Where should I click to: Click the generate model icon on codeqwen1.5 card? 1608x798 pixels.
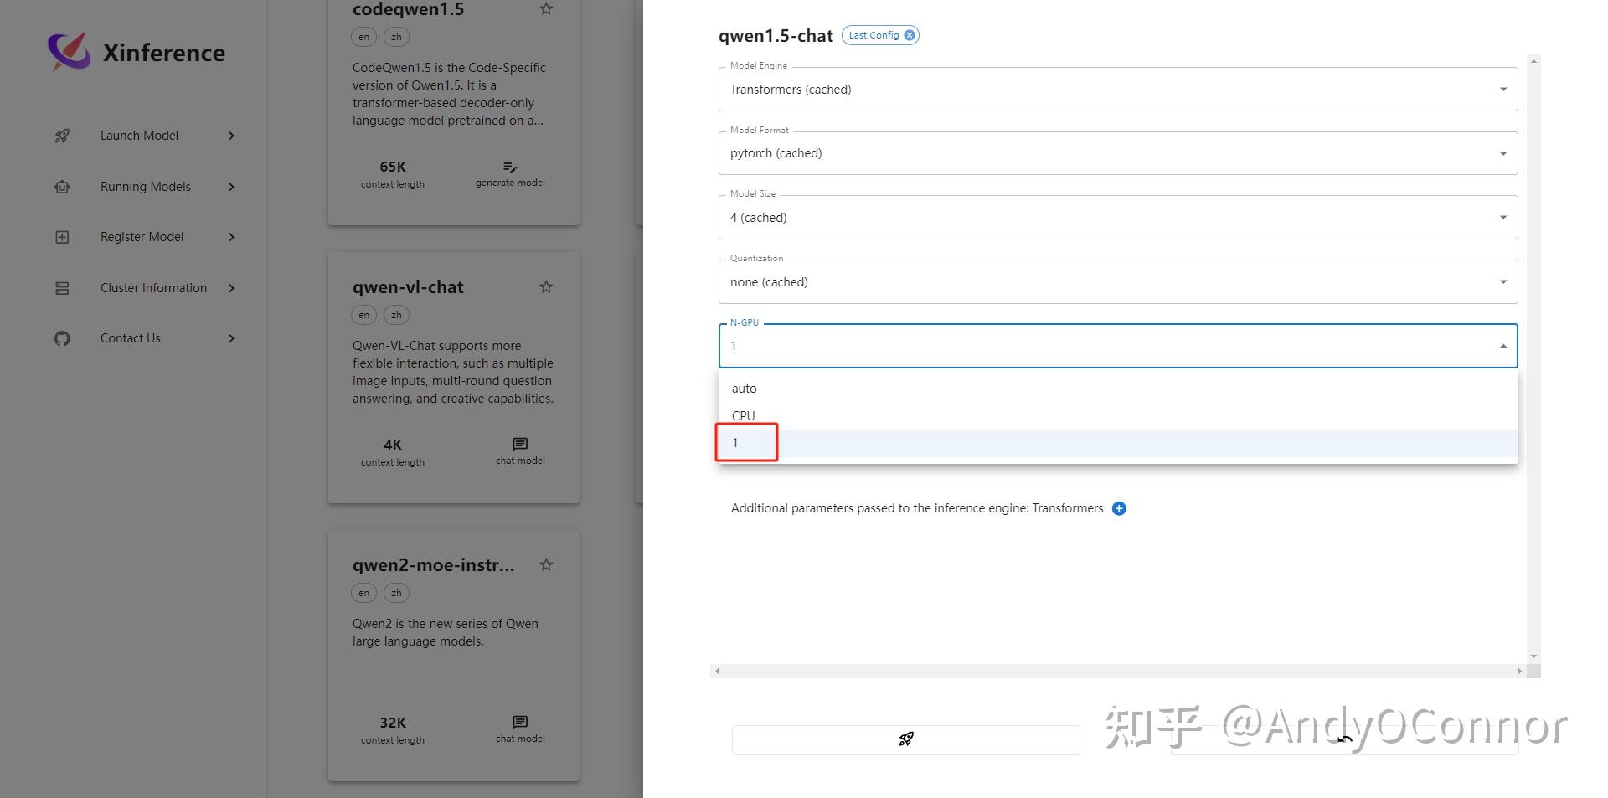coord(509,167)
